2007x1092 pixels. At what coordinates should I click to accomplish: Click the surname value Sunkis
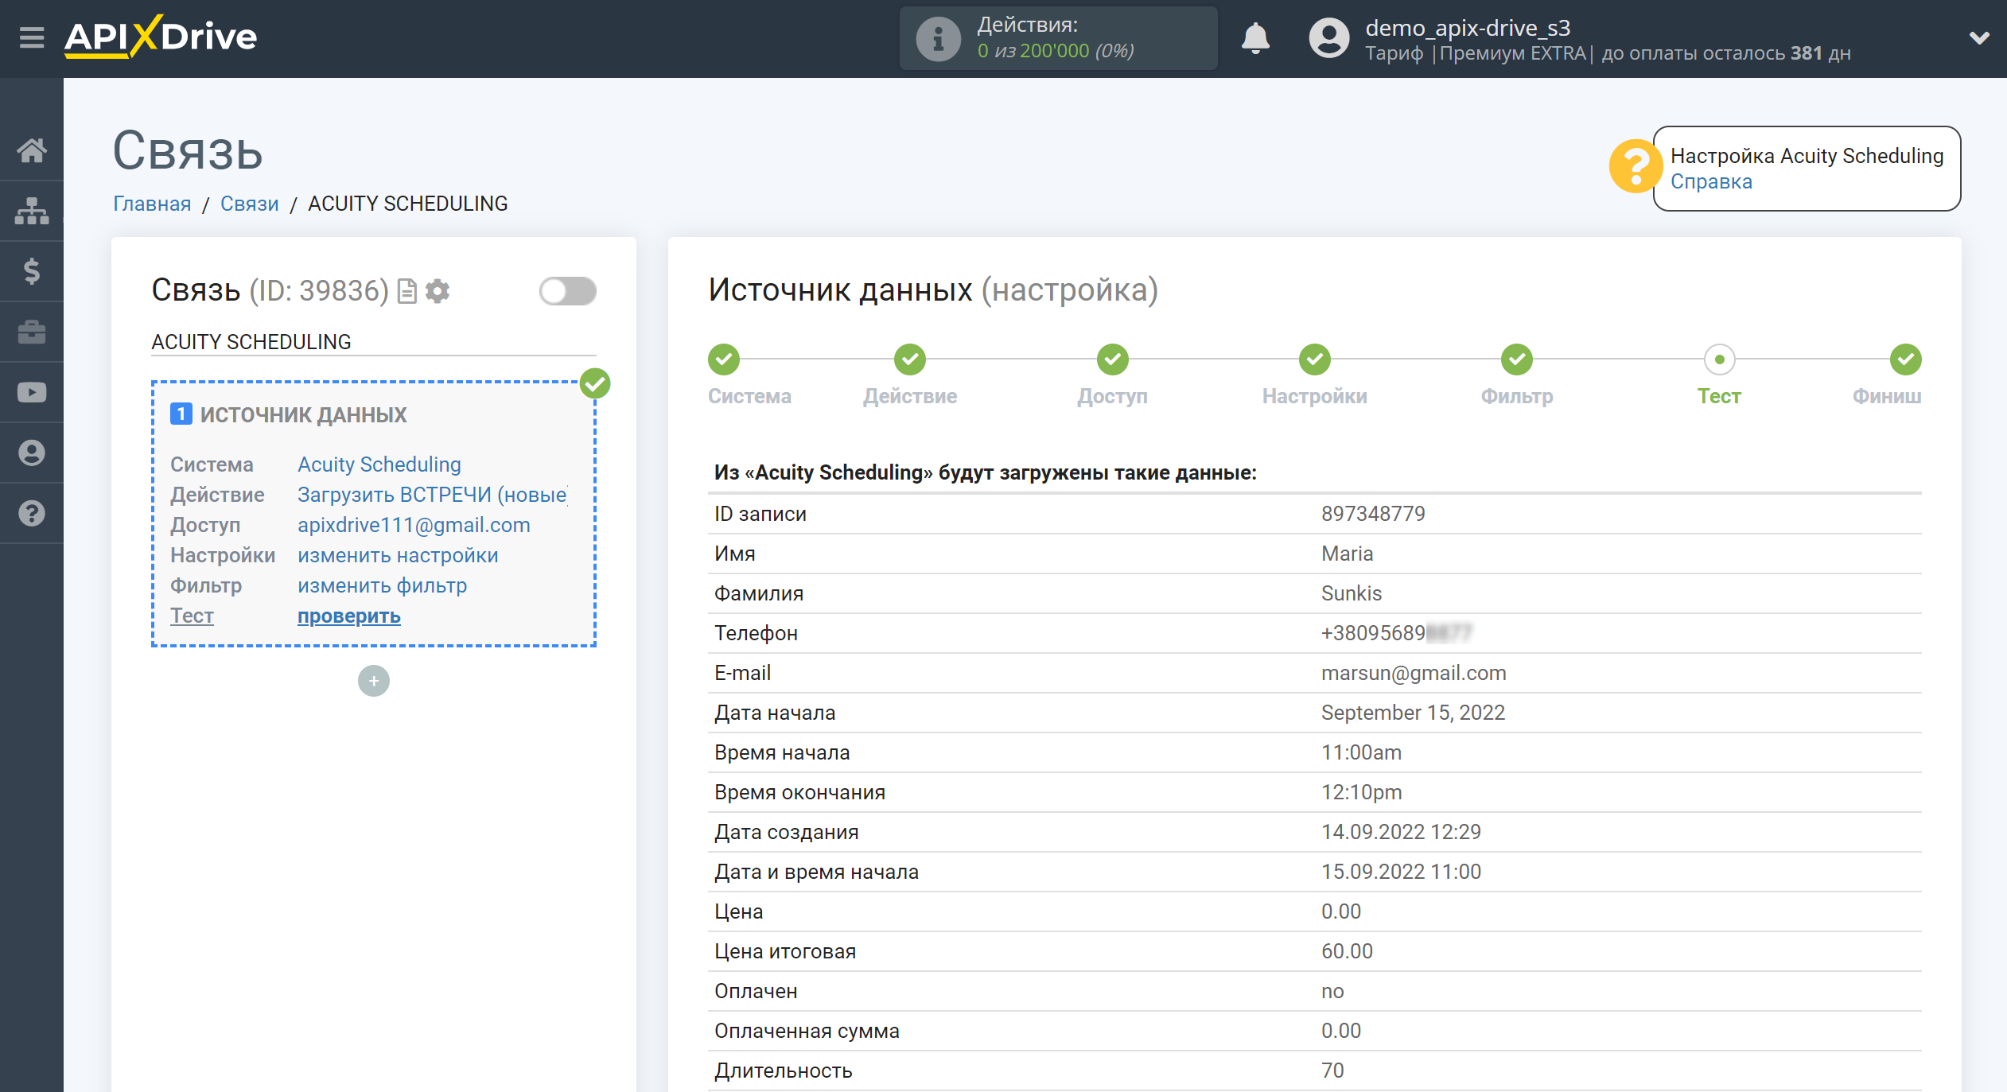click(1352, 593)
